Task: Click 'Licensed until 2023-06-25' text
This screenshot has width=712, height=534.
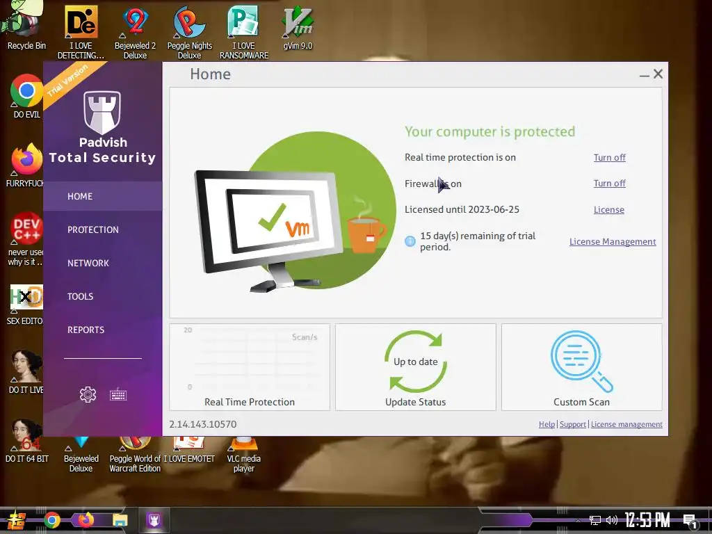Action: [x=462, y=209]
